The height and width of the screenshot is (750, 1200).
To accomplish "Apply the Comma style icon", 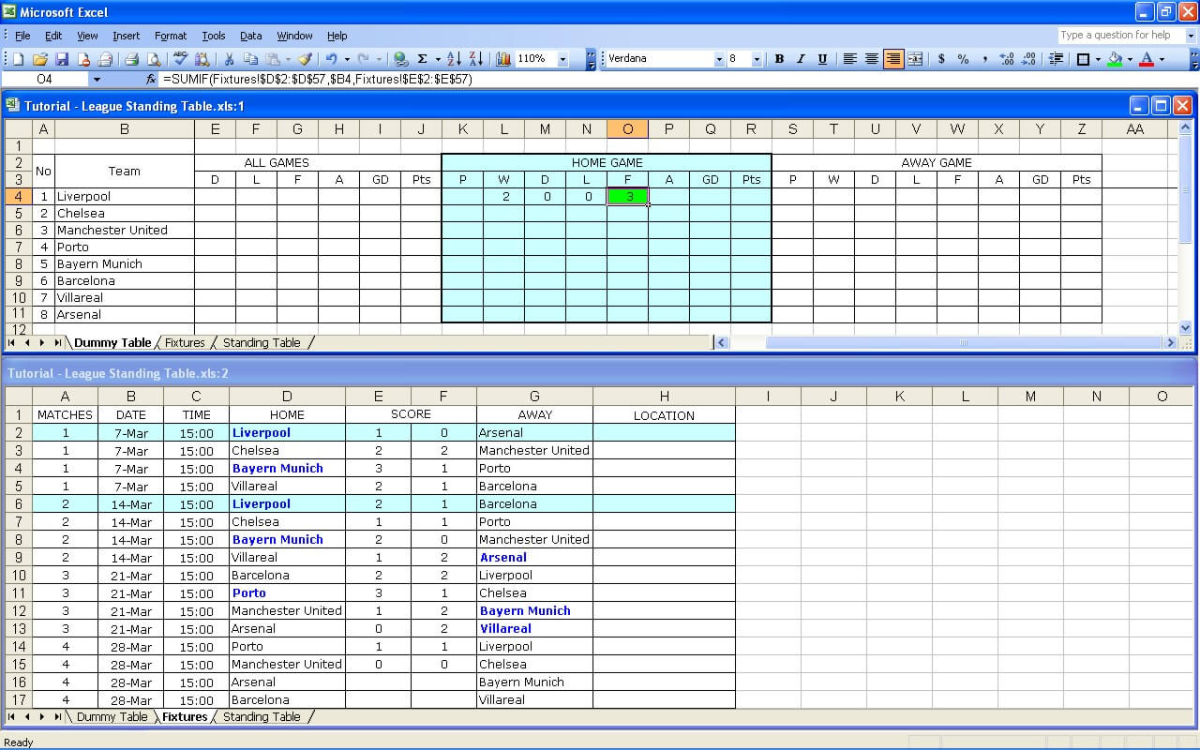I will click(x=984, y=59).
